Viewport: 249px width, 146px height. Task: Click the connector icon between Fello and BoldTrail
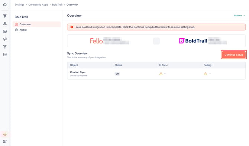click(x=156, y=41)
